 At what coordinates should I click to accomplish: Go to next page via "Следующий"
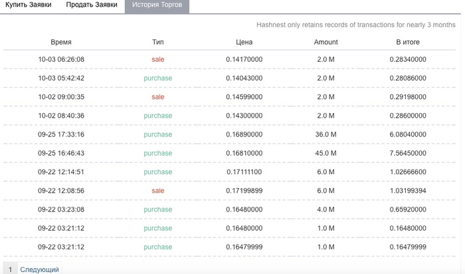click(40, 269)
